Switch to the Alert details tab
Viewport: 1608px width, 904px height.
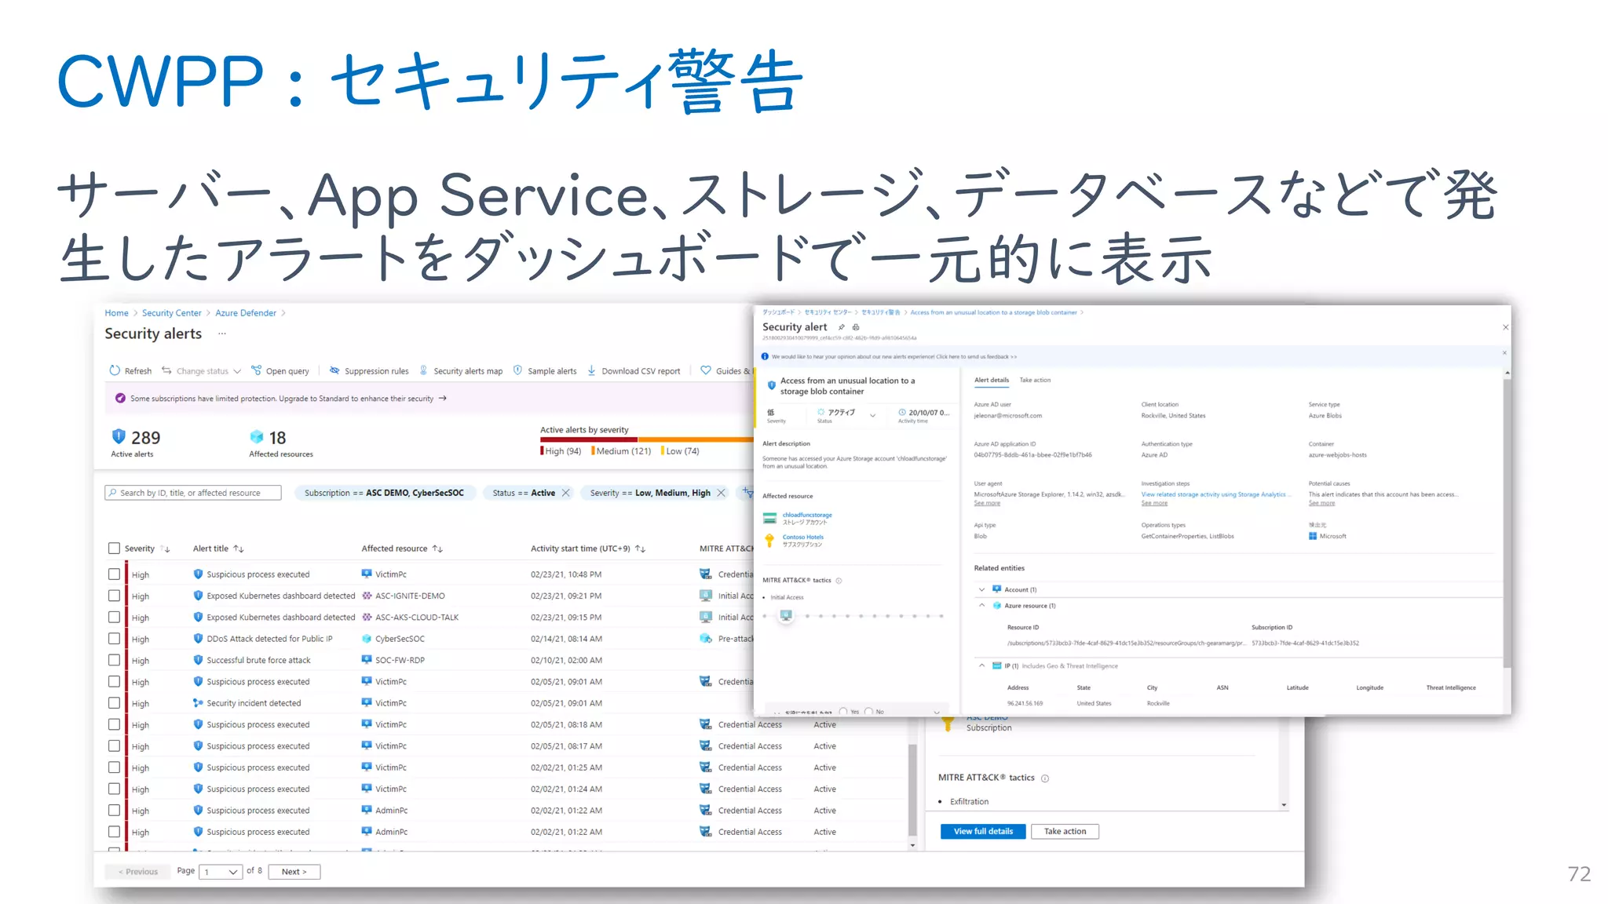click(991, 381)
